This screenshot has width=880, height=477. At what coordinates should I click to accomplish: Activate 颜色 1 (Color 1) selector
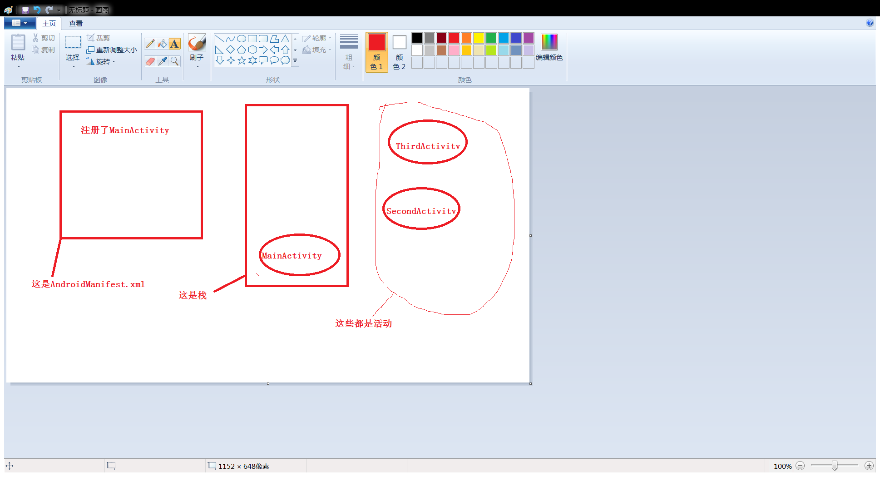pyautogui.click(x=376, y=52)
